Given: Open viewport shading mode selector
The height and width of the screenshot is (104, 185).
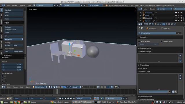Looking at the screenshot, I should pos(50,87).
